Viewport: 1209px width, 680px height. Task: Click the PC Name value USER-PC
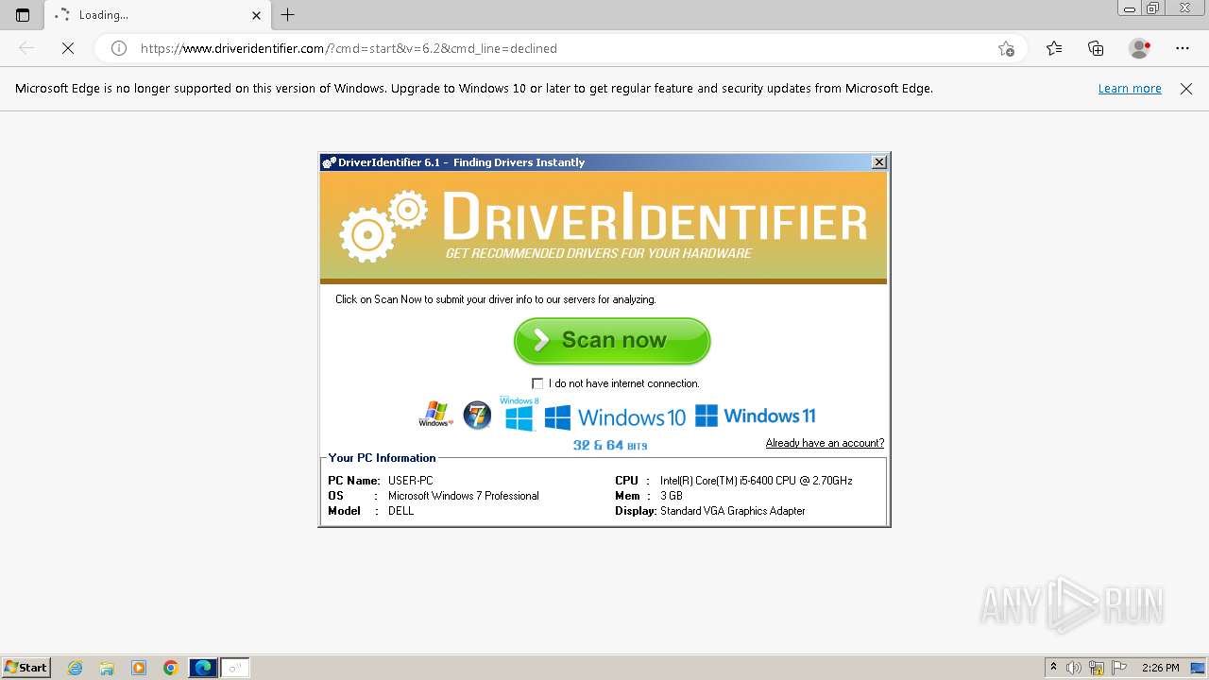click(410, 481)
